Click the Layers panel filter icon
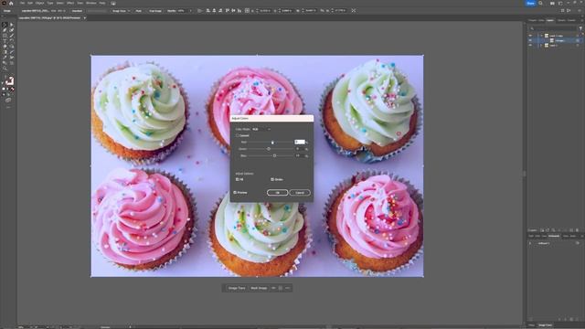Image resolution: width=585 pixels, height=329 pixels. (580, 28)
